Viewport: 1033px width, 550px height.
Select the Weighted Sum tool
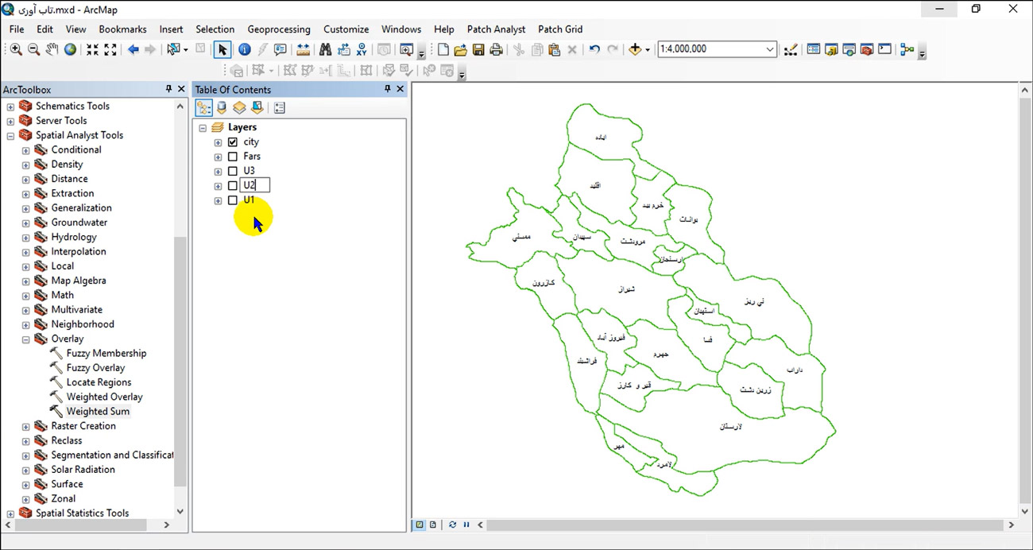[98, 412]
